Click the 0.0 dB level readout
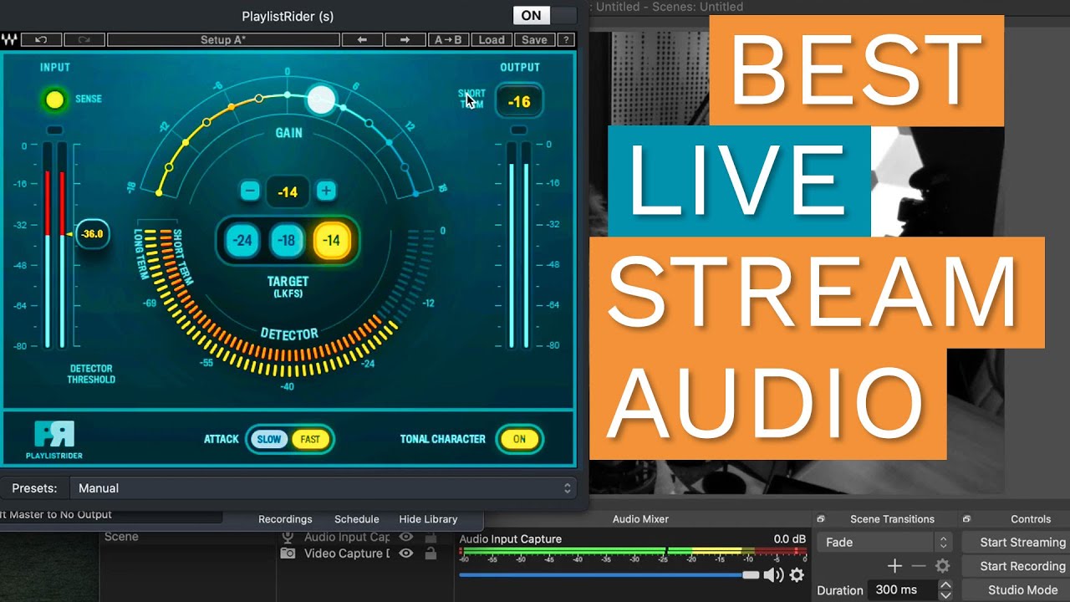 [x=790, y=539]
